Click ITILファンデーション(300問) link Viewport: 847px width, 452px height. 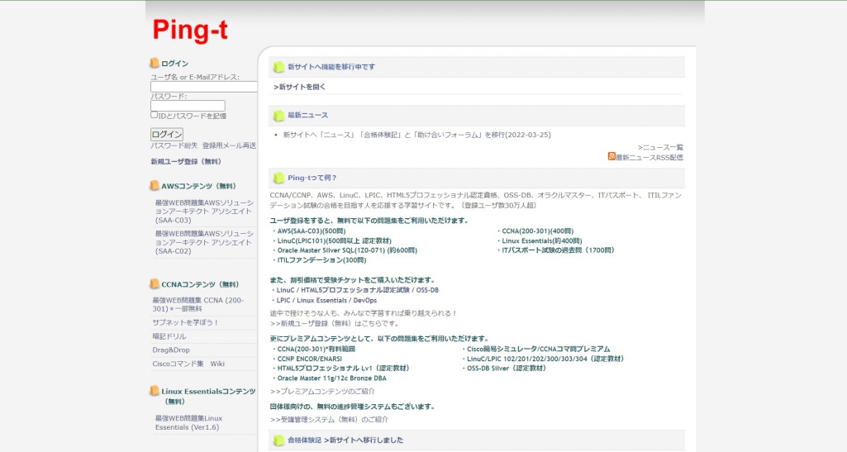coord(321,260)
